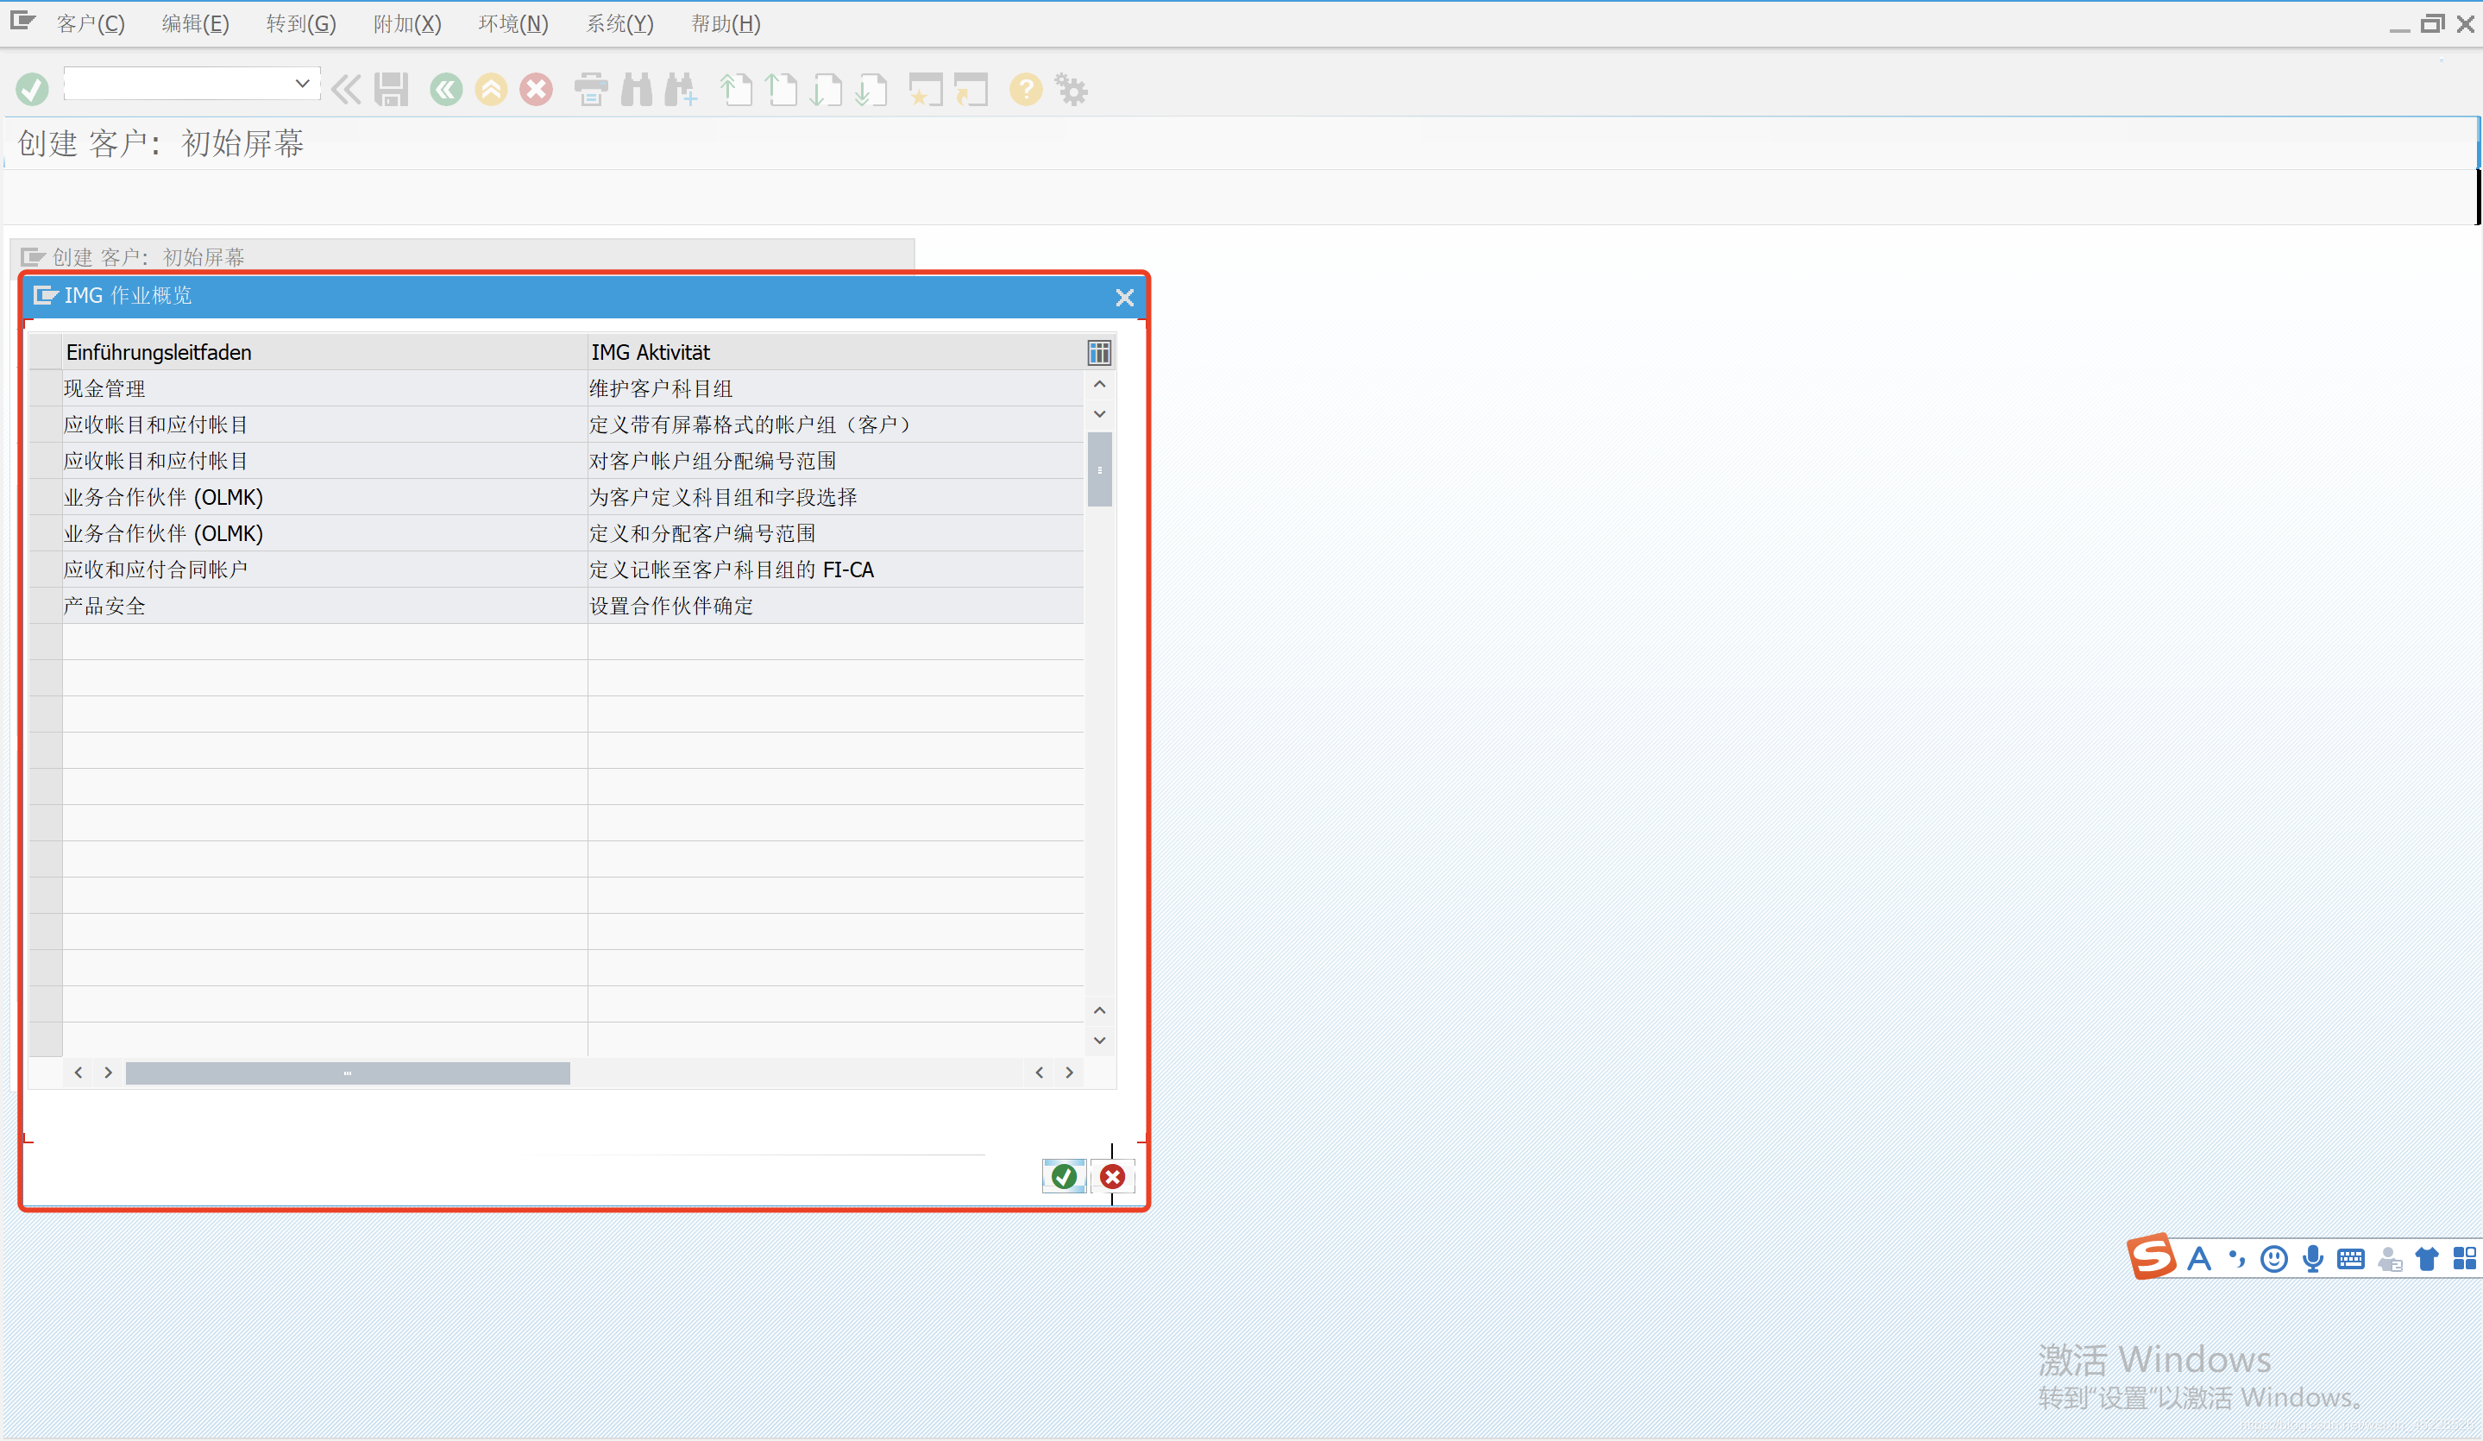Click the yellow Exit up-arrow icon

[x=491, y=90]
